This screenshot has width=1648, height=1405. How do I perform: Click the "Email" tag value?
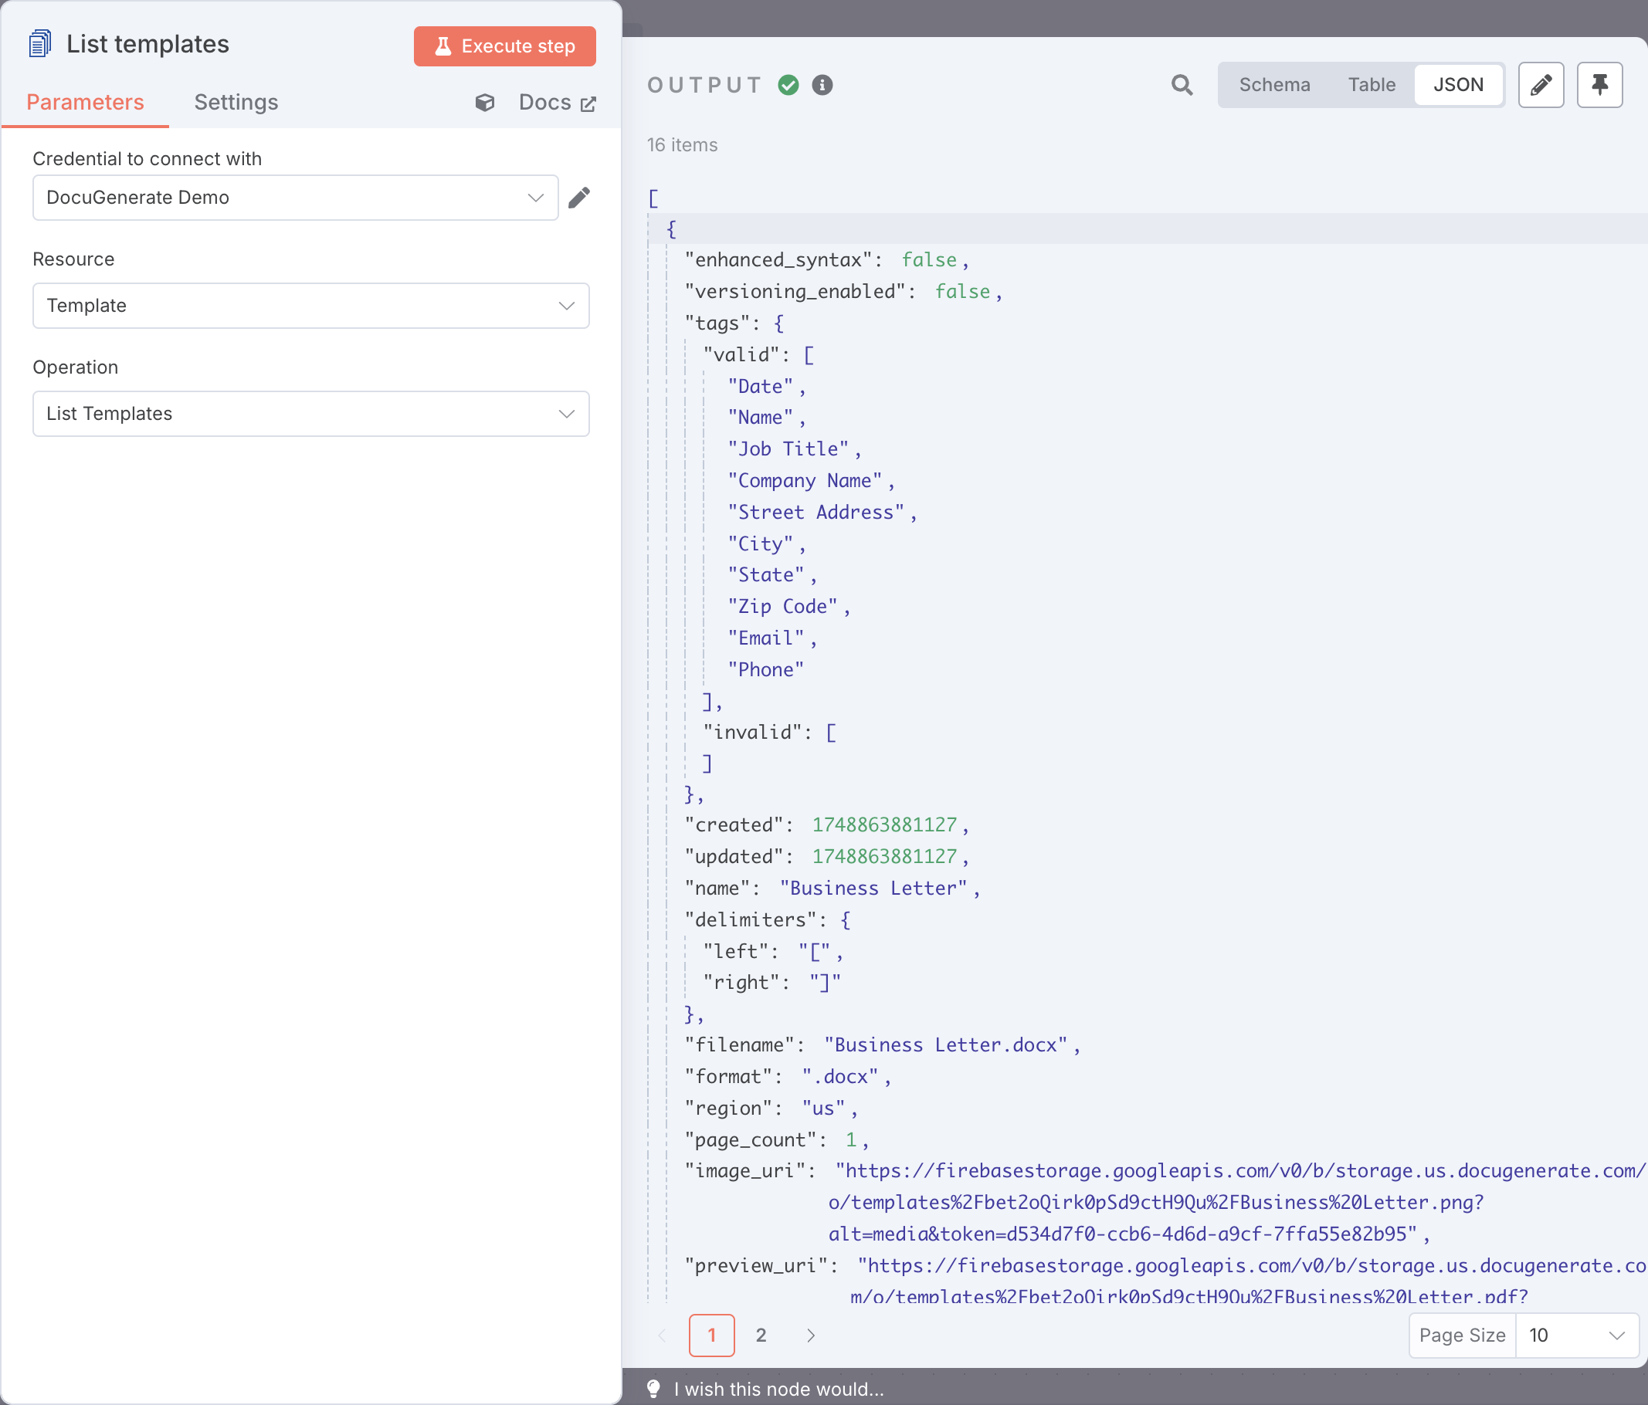766,638
